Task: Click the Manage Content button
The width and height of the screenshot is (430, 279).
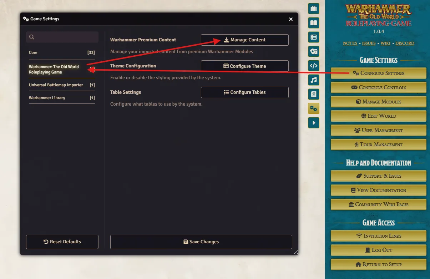Action: pos(244,40)
